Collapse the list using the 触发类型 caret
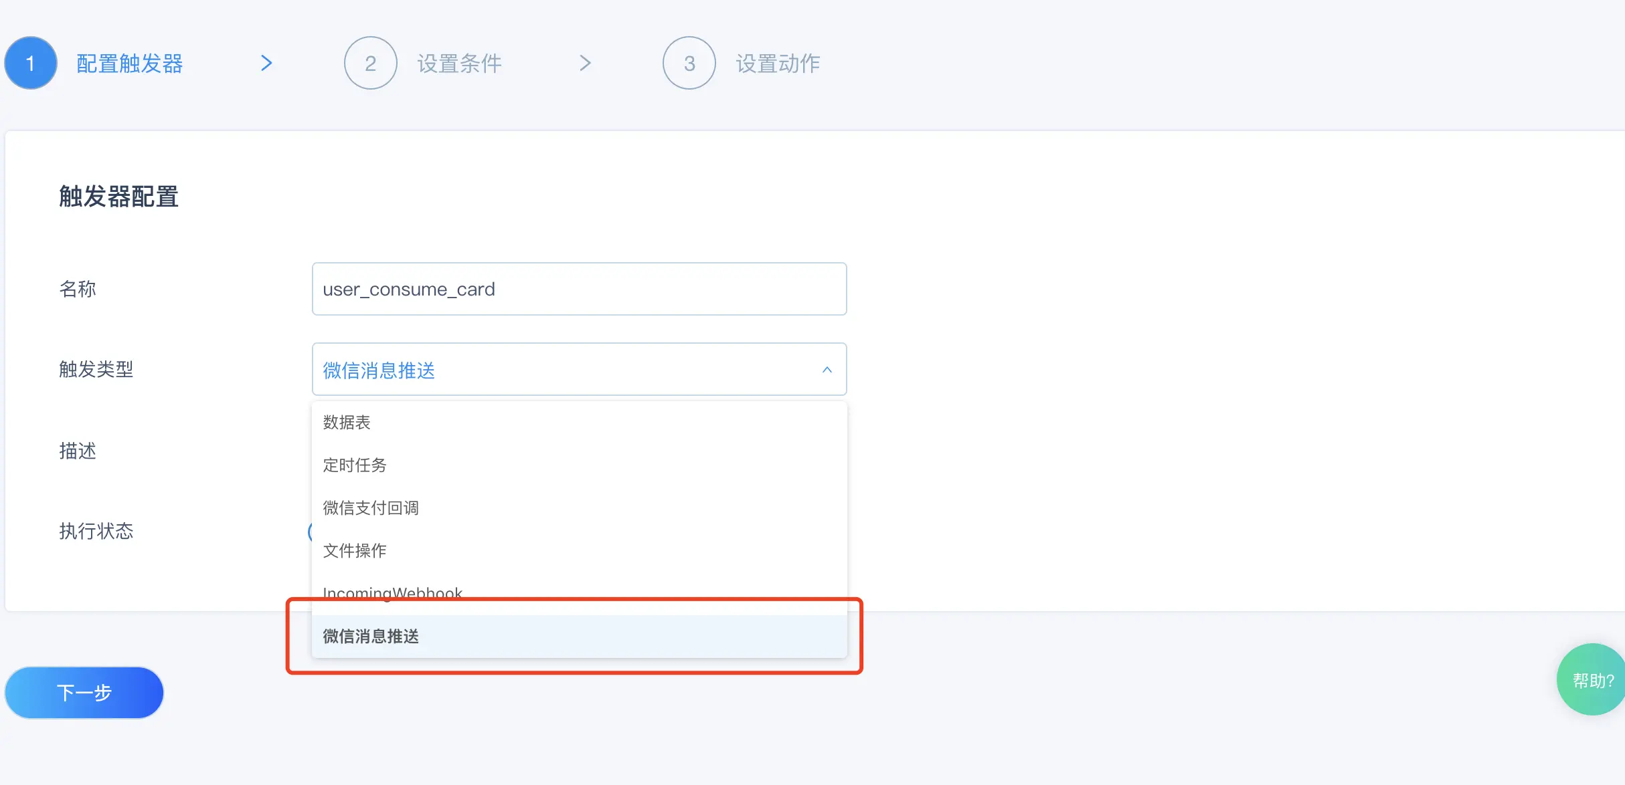Viewport: 1625px width, 785px height. [x=827, y=370]
